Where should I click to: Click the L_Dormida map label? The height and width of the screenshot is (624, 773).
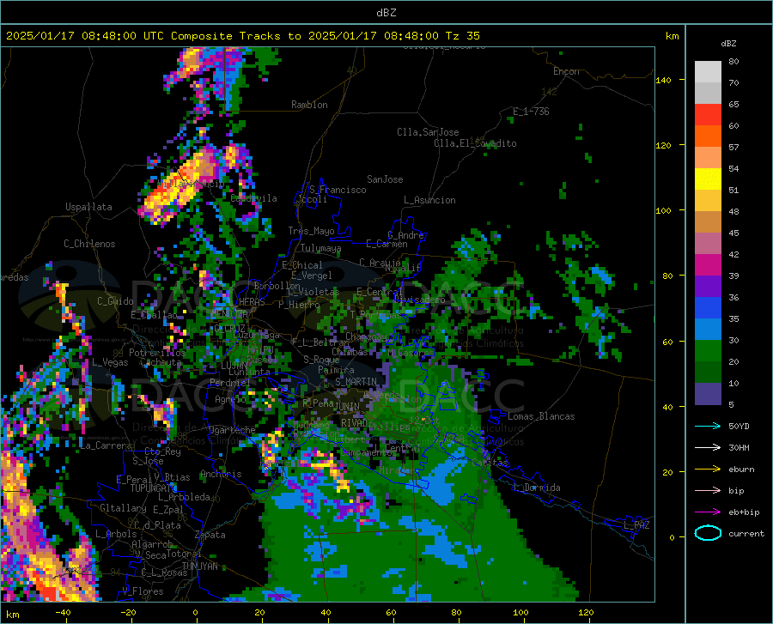(x=536, y=488)
